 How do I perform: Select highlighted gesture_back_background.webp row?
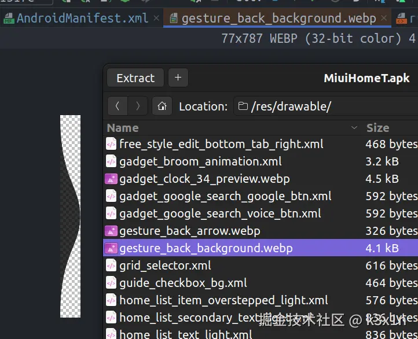click(261, 248)
